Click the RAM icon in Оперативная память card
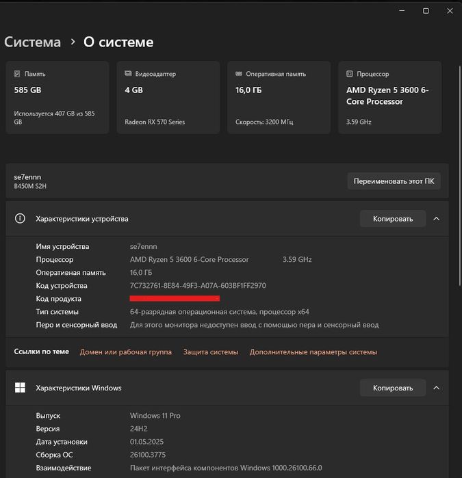Viewport: 462px width, 478px height. (239, 74)
